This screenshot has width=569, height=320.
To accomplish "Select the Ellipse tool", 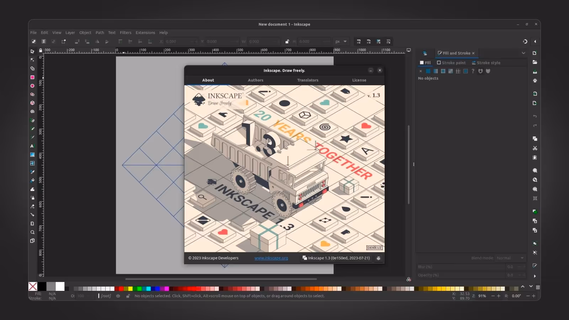I will tap(32, 86).
